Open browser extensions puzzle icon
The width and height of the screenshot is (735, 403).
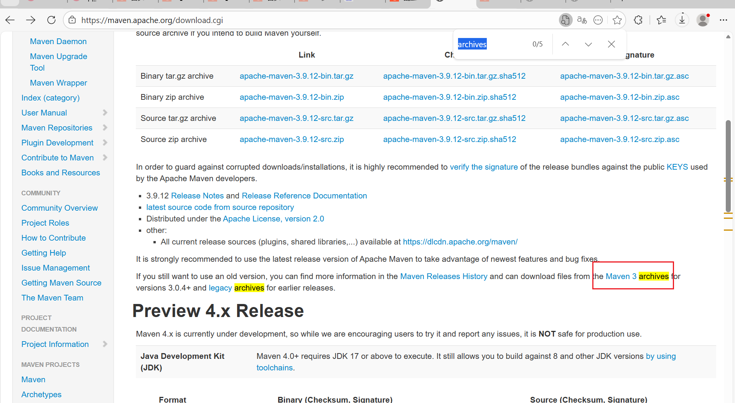click(638, 20)
